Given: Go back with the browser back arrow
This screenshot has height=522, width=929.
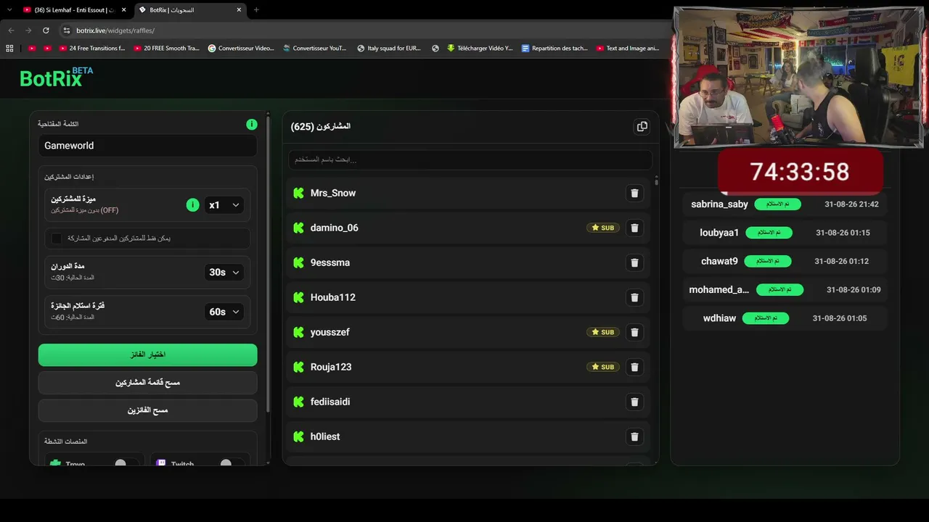Looking at the screenshot, I should tap(11, 30).
